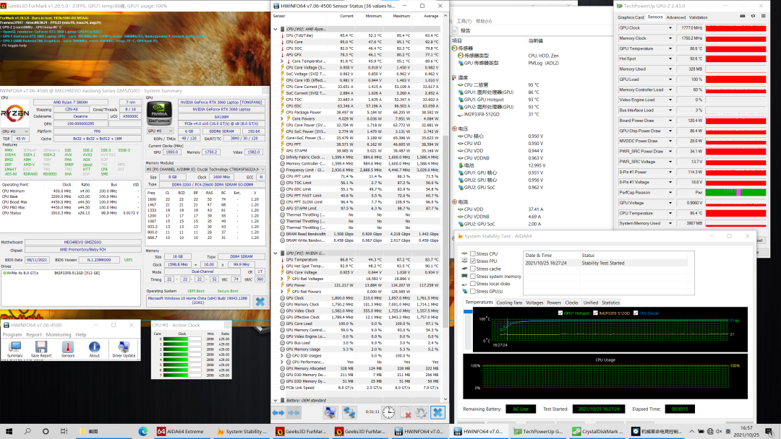The image size is (781, 439).
Task: Open Monitoring menu in HWiNFO64
Action: click(59, 334)
